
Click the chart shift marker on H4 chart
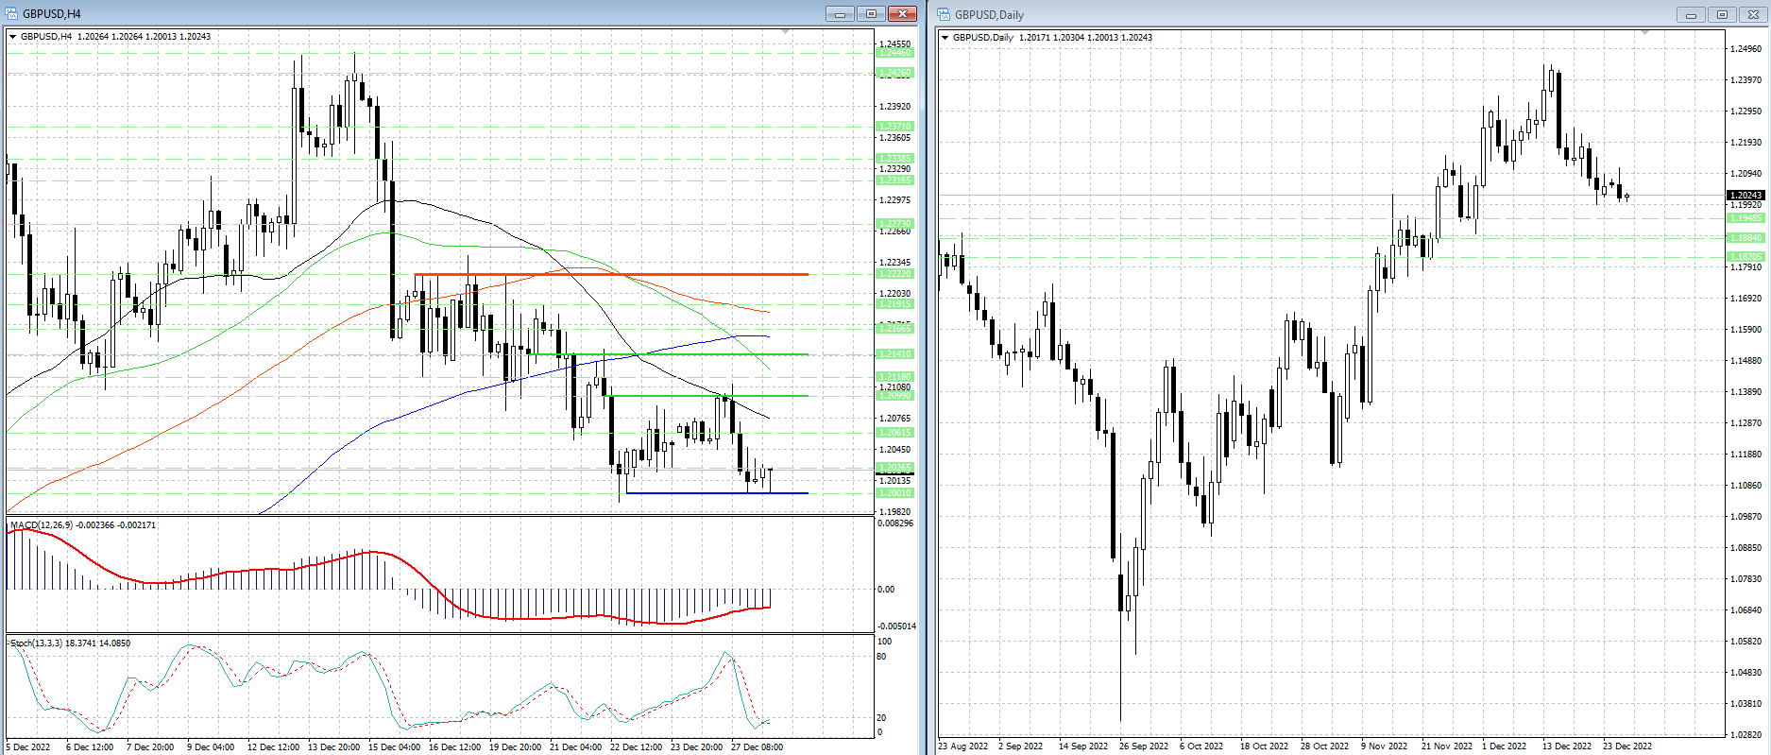click(x=786, y=32)
